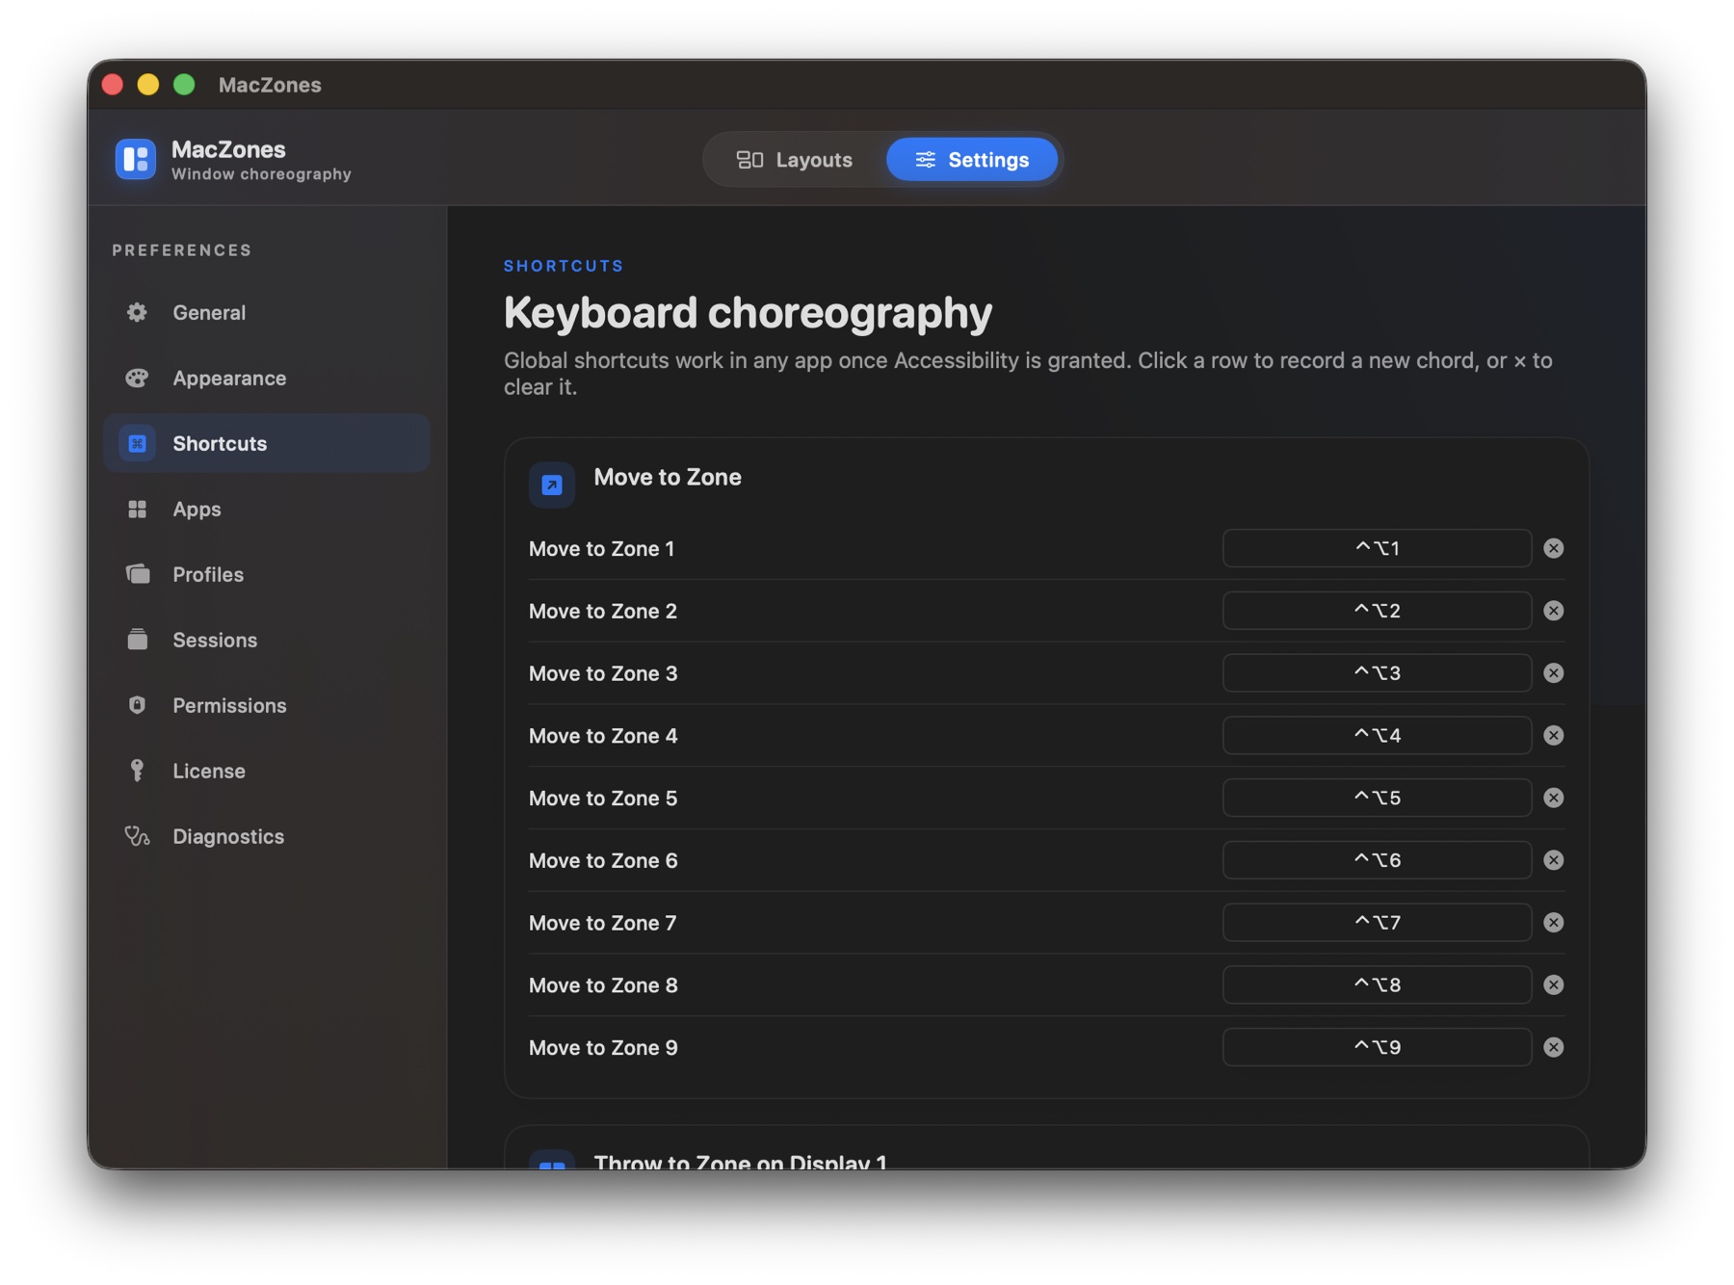Record new shortcut for Move to Zone 8

(x=1377, y=984)
